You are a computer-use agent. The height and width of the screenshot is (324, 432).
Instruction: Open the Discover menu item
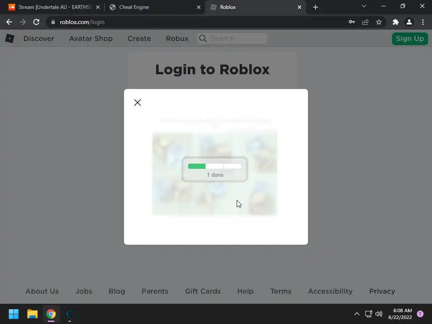coord(39,38)
